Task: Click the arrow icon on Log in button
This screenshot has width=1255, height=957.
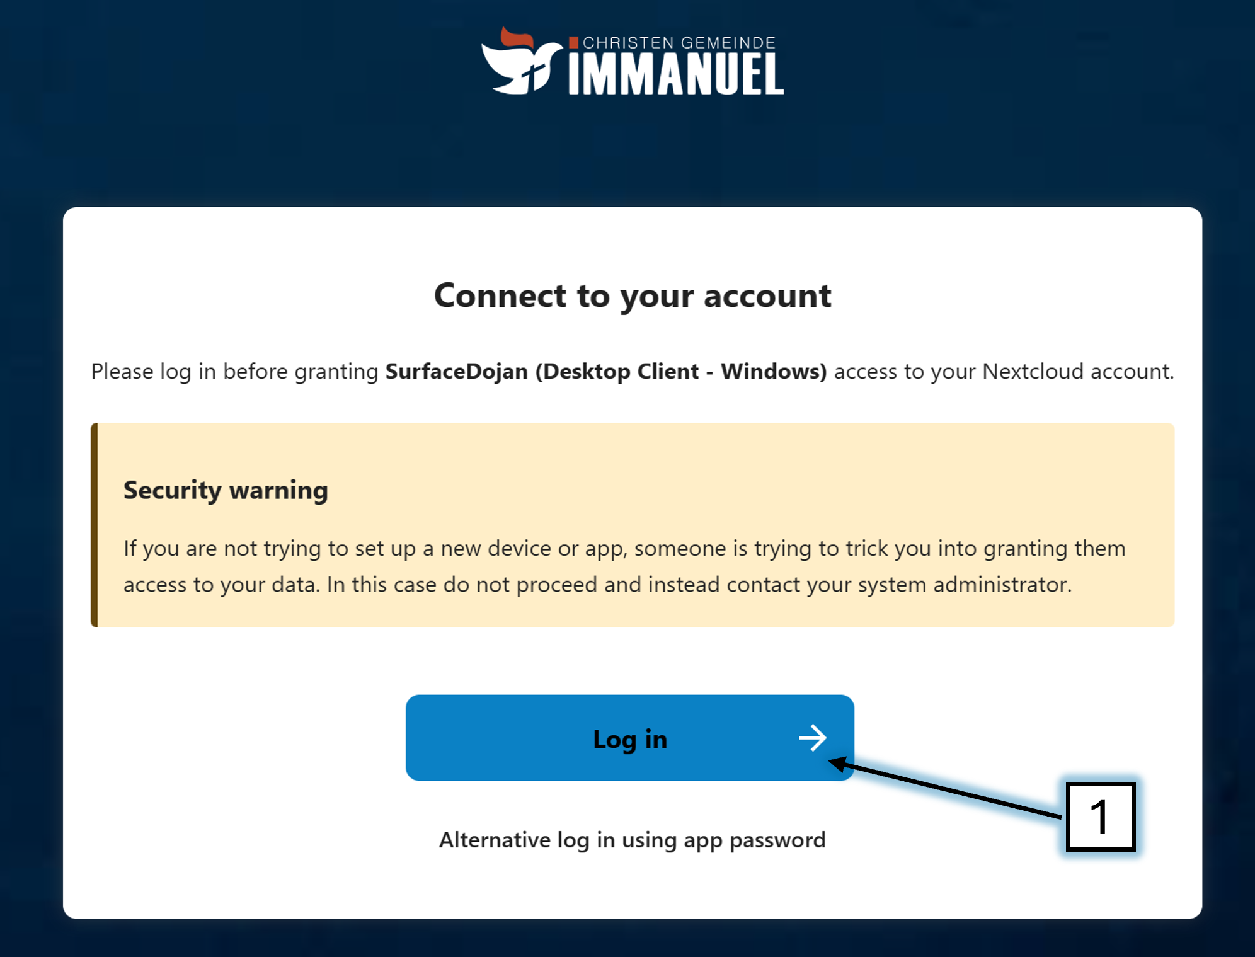Action: tap(812, 738)
